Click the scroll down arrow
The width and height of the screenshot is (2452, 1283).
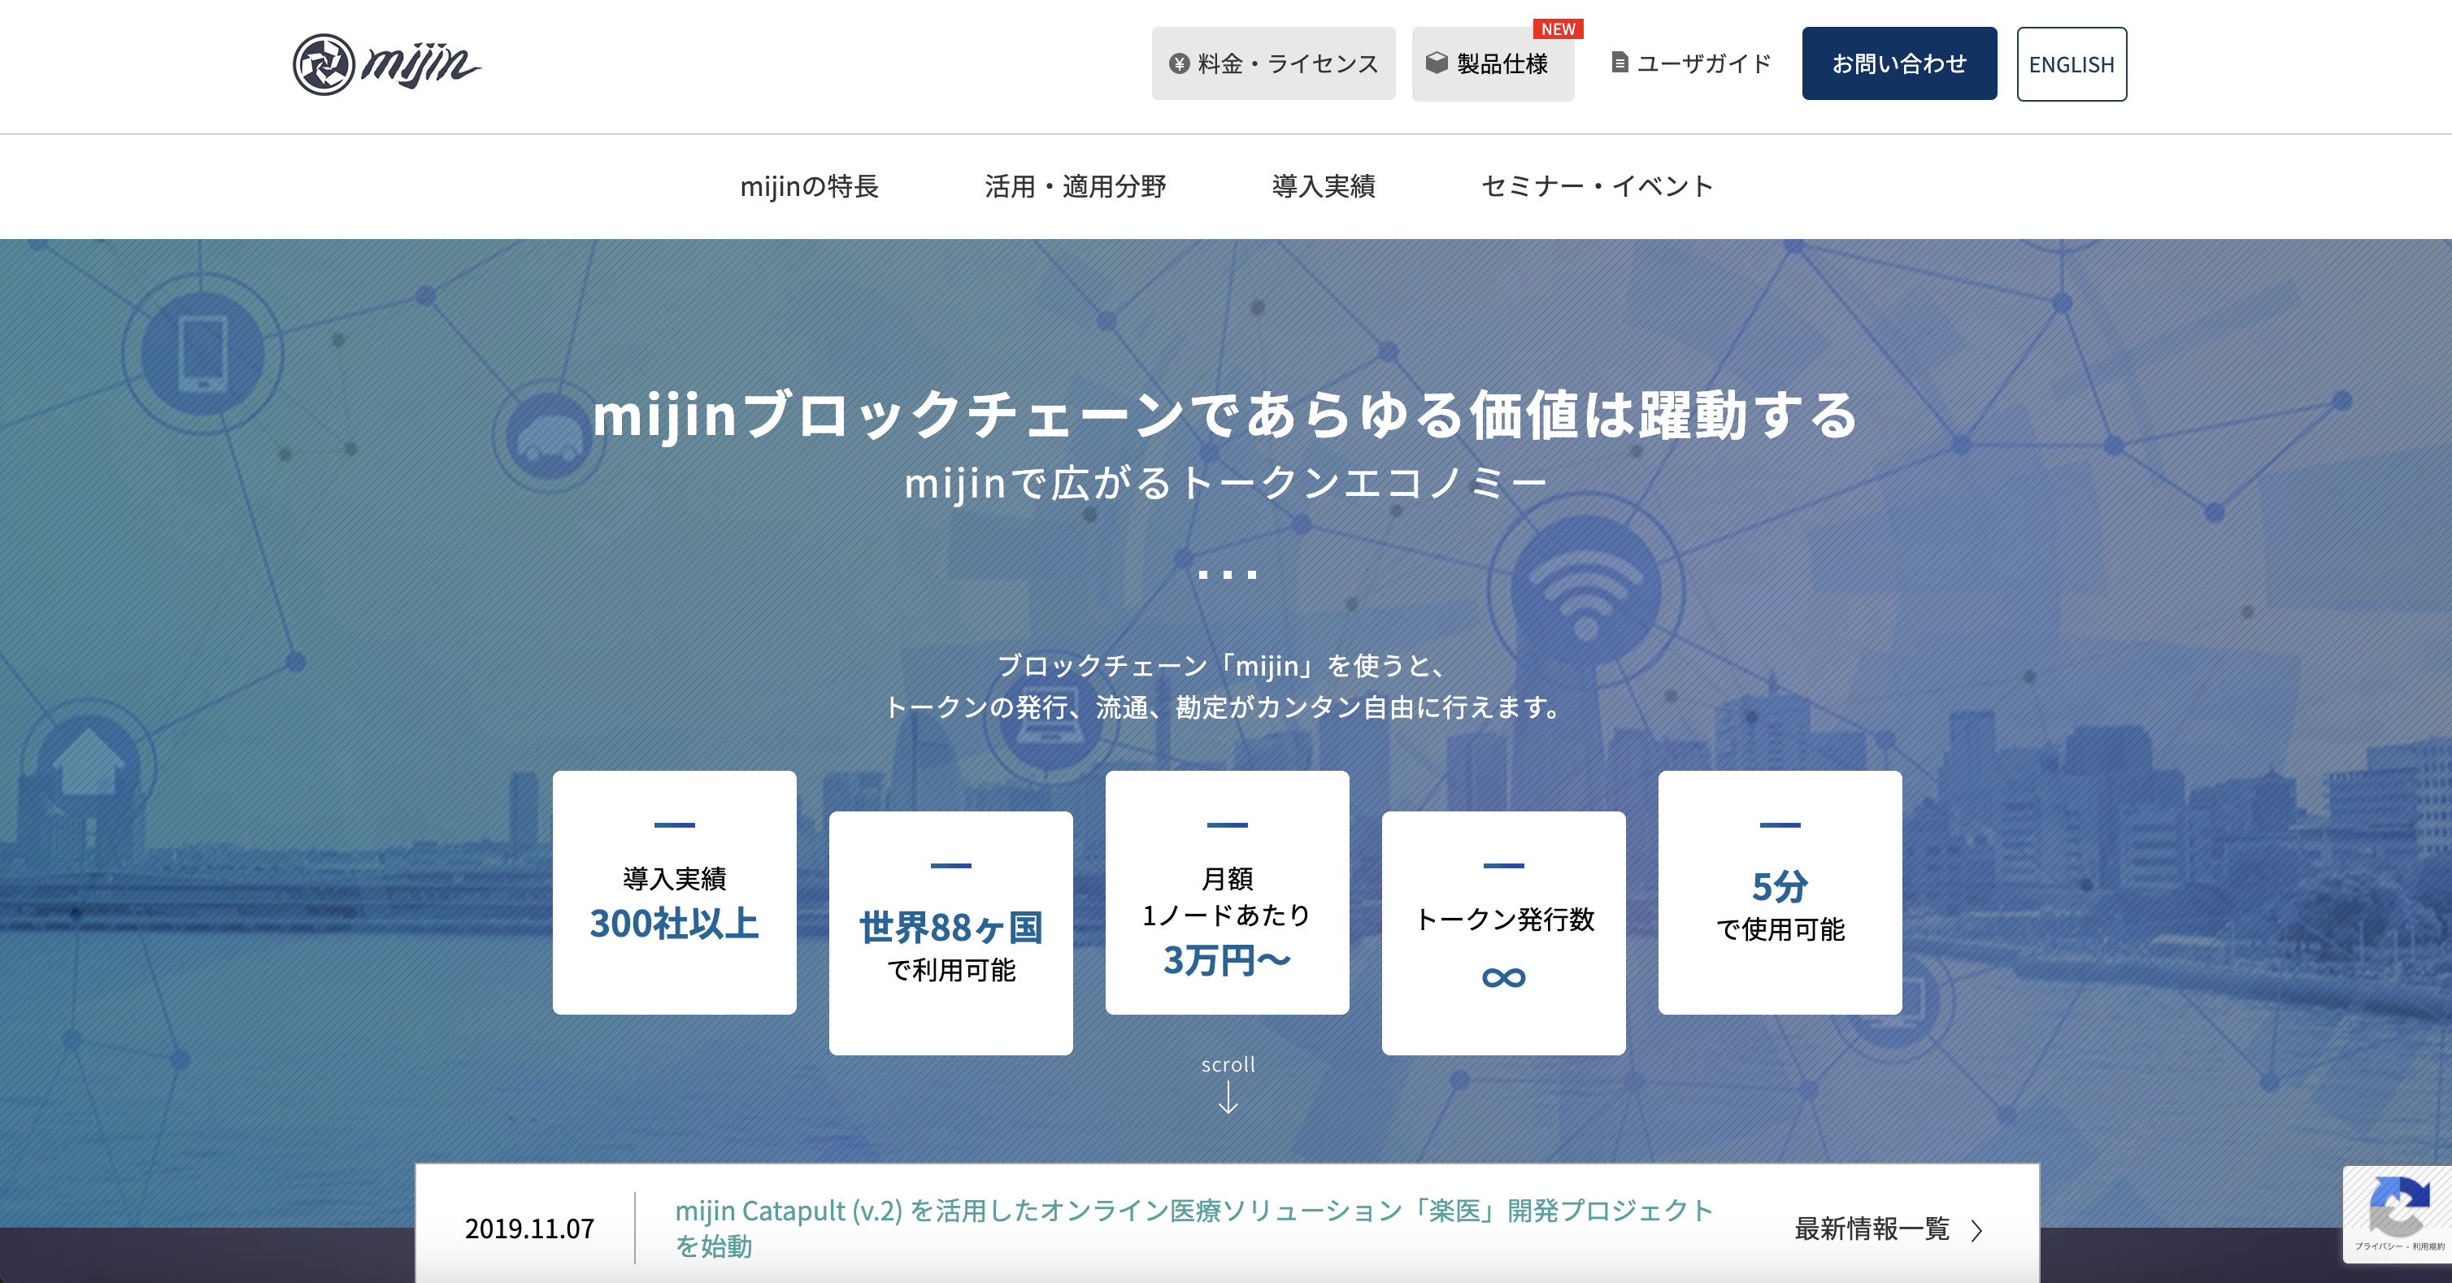(1228, 1098)
